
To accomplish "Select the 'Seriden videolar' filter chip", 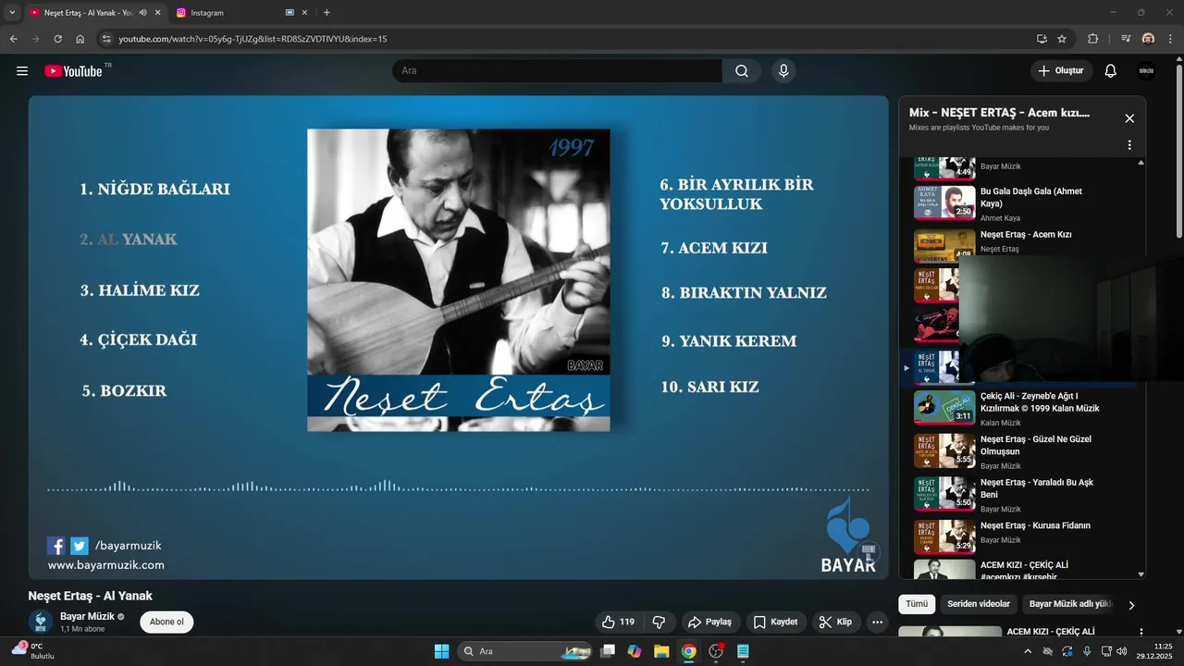I will coord(979,604).
